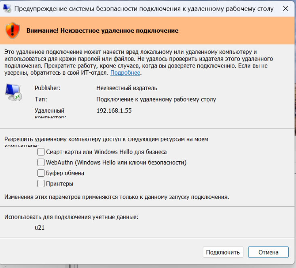Image resolution: width=296 pixels, height=268 pixels.
Task: Close the security warning dialog window
Action: click(x=285, y=8)
